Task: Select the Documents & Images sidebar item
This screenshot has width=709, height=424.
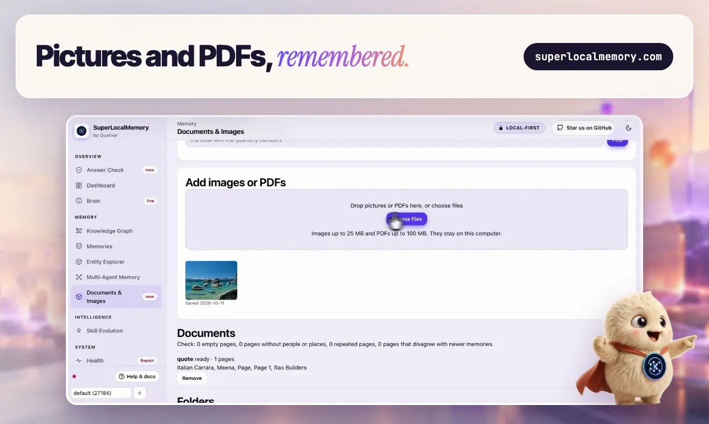Action: pyautogui.click(x=116, y=297)
